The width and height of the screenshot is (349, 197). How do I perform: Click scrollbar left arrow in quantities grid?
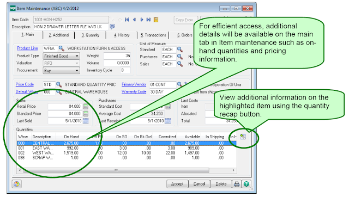pyautogui.click(x=20, y=170)
